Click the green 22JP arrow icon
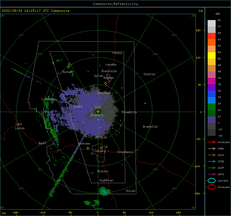Image resolution: width=231 pixels, height=216 pixels. (x=211, y=168)
